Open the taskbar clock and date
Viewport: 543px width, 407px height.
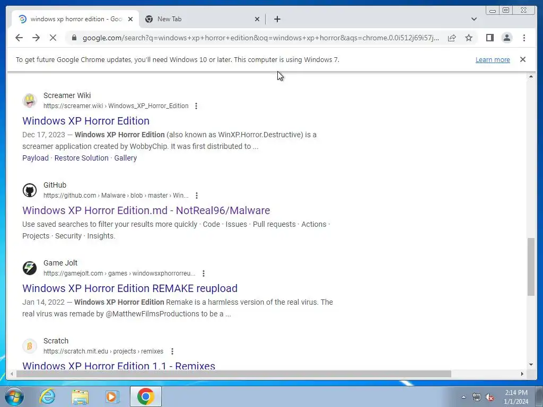[x=516, y=397]
